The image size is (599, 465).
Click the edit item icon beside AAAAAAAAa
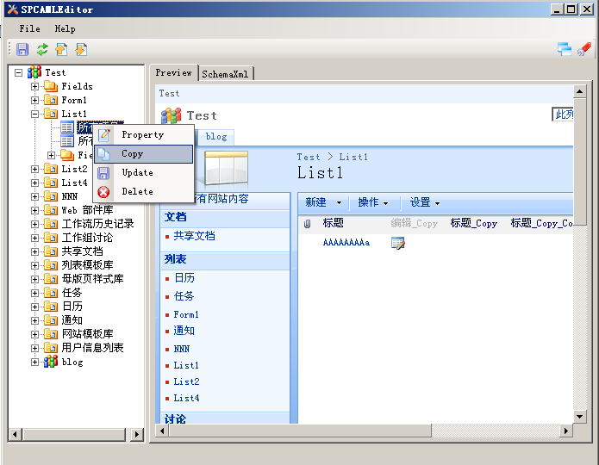397,243
